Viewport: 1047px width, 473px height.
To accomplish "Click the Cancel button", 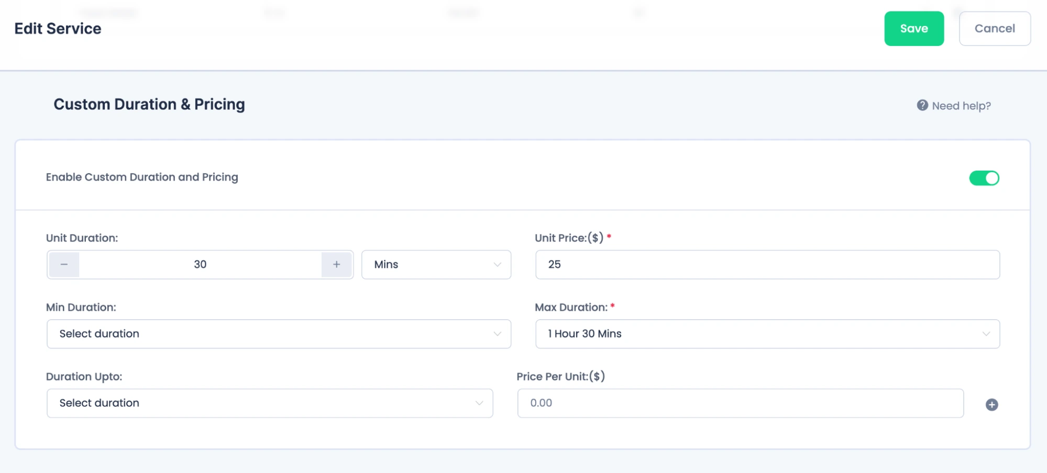I will coord(995,29).
